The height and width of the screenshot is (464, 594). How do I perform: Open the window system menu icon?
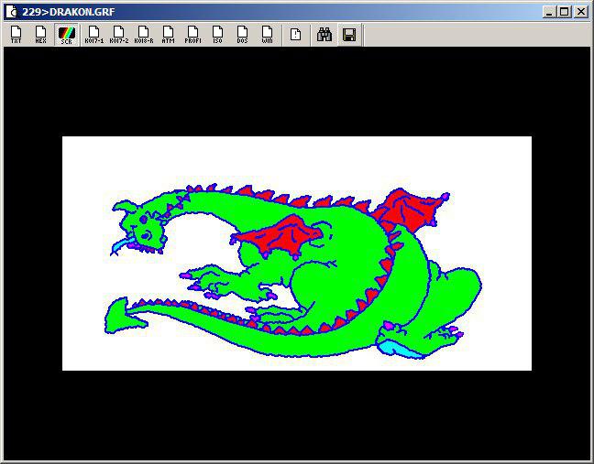point(11,11)
